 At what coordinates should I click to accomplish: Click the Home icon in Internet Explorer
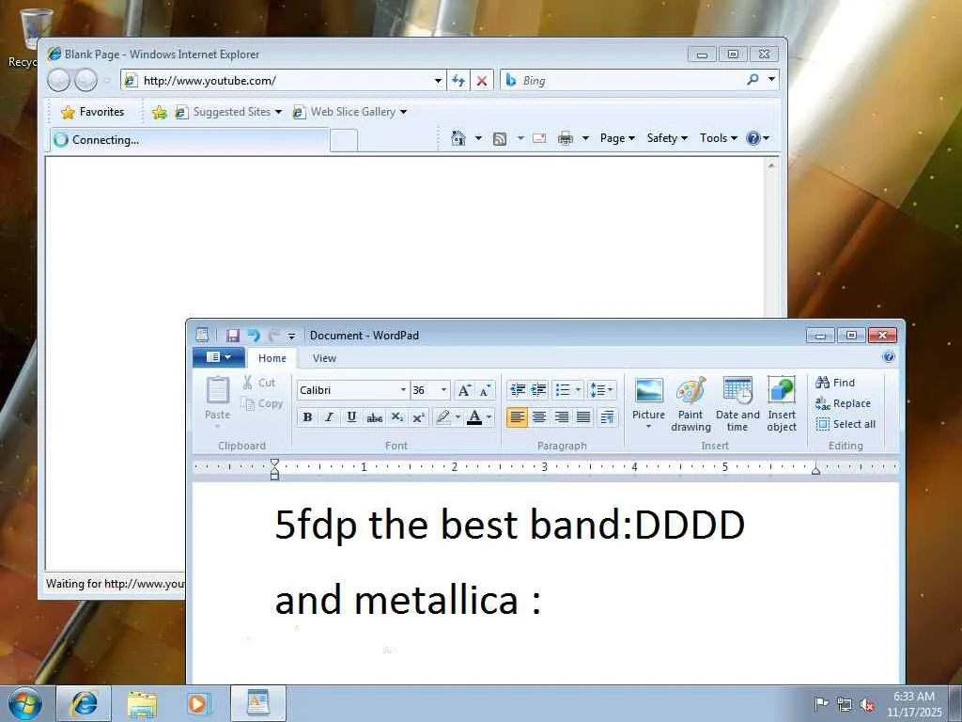coord(458,138)
